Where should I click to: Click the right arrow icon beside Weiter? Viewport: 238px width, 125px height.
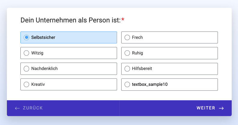point(221,108)
